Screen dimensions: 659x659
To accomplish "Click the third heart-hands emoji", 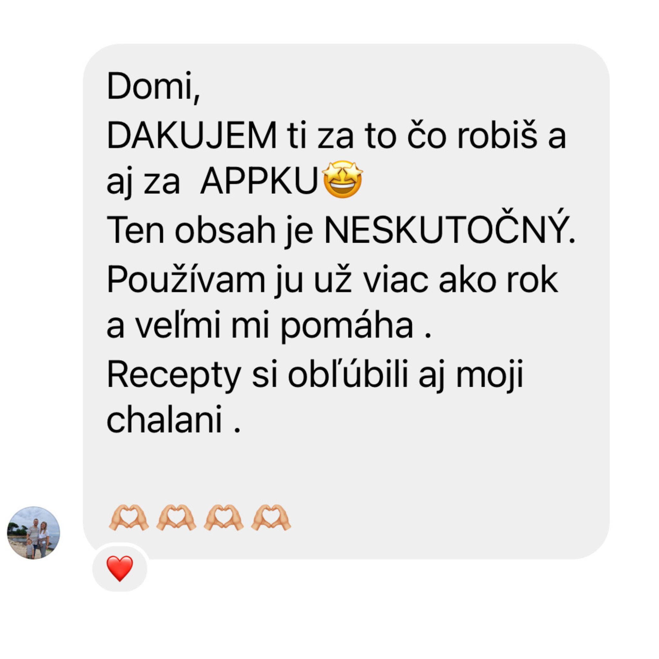I will click(223, 517).
